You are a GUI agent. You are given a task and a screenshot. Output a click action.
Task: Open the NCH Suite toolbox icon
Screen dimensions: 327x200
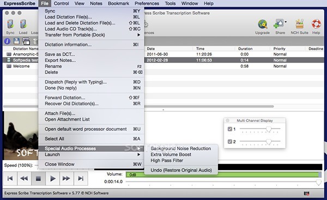tap(299, 24)
